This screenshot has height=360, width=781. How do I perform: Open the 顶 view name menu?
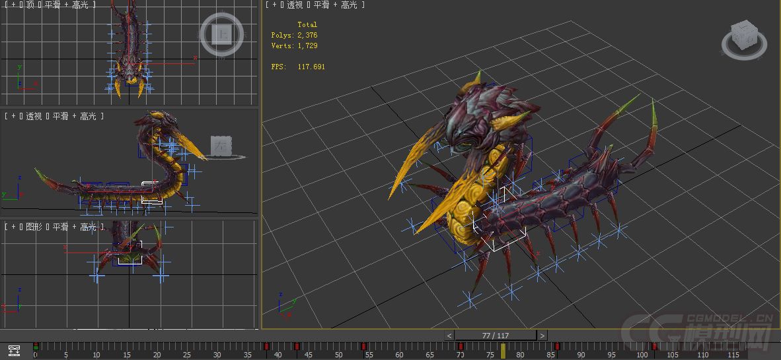pos(30,5)
